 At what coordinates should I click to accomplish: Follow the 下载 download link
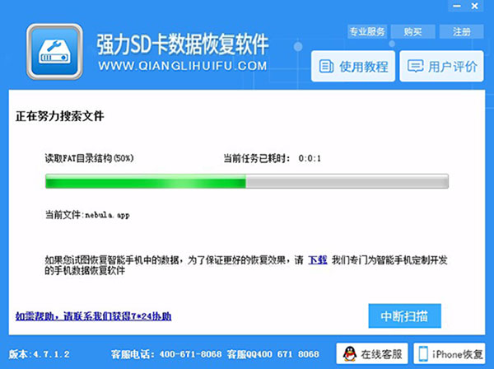tap(318, 260)
